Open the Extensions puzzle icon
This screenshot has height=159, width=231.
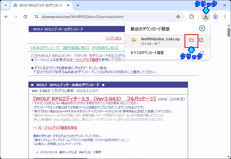pos(191,17)
